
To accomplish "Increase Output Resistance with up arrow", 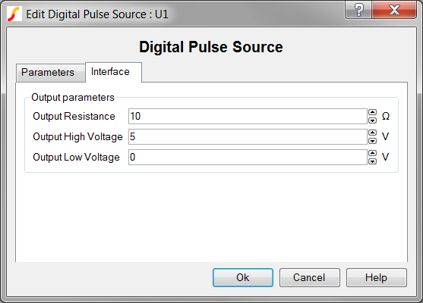I will (x=372, y=112).
